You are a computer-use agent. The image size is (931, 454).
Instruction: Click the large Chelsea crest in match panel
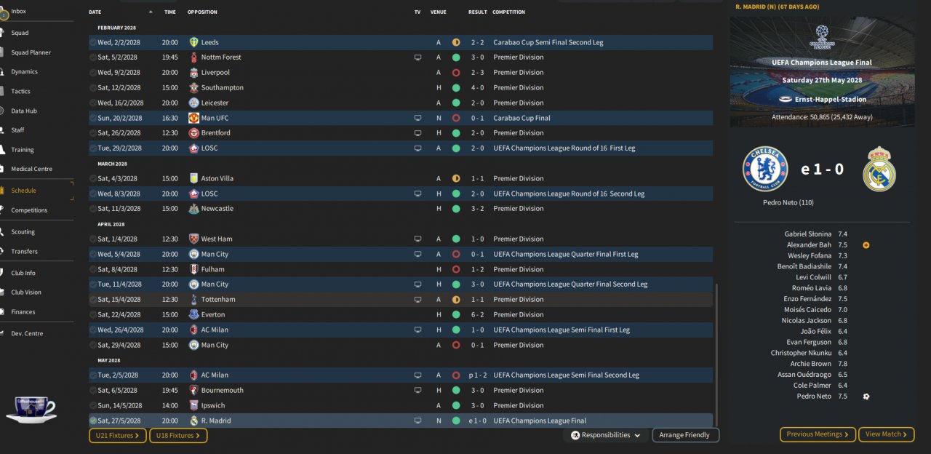click(765, 169)
